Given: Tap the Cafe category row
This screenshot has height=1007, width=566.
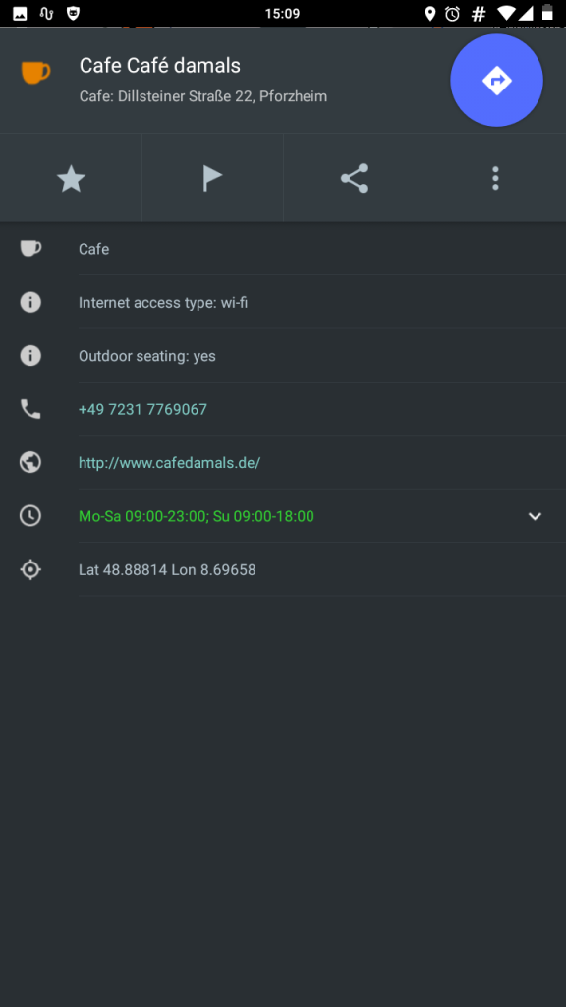Looking at the screenshot, I should [283, 249].
